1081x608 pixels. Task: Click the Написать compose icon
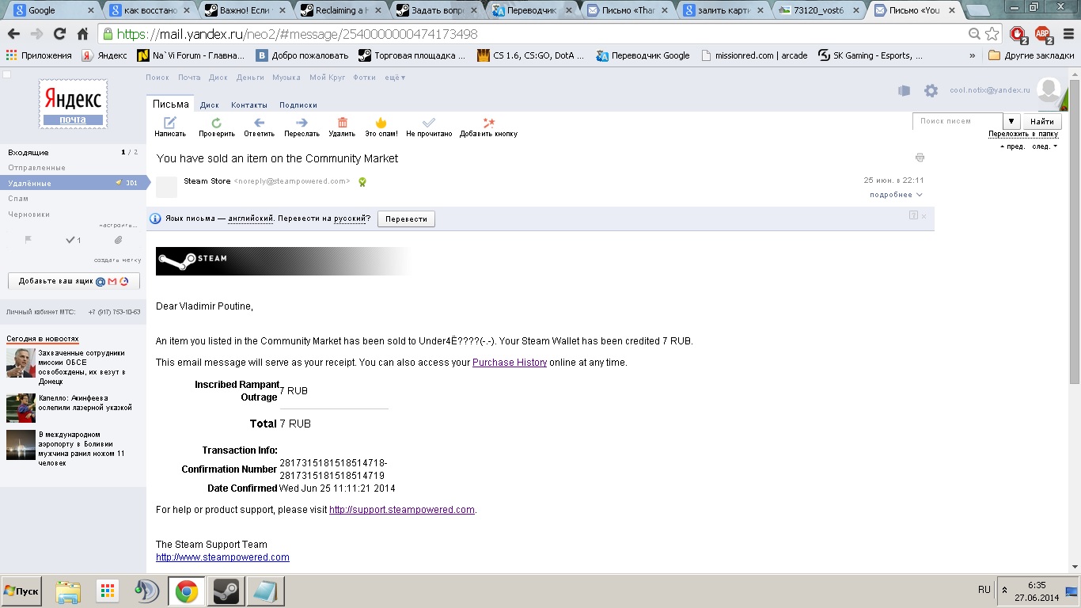pyautogui.click(x=169, y=123)
